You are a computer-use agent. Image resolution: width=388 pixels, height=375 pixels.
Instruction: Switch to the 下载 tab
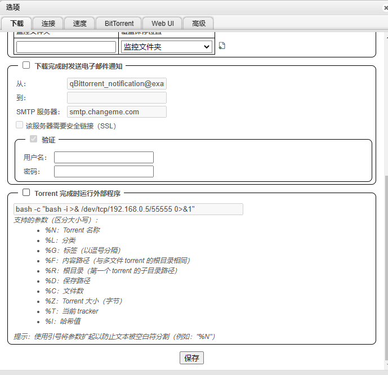pos(16,24)
